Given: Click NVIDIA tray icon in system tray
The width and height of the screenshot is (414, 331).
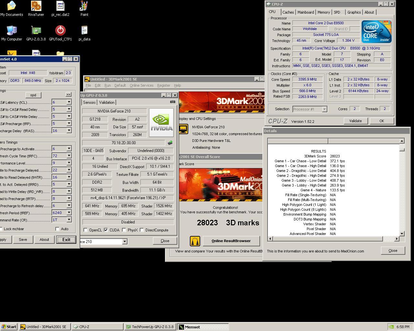Looking at the screenshot, I should tap(391, 327).
